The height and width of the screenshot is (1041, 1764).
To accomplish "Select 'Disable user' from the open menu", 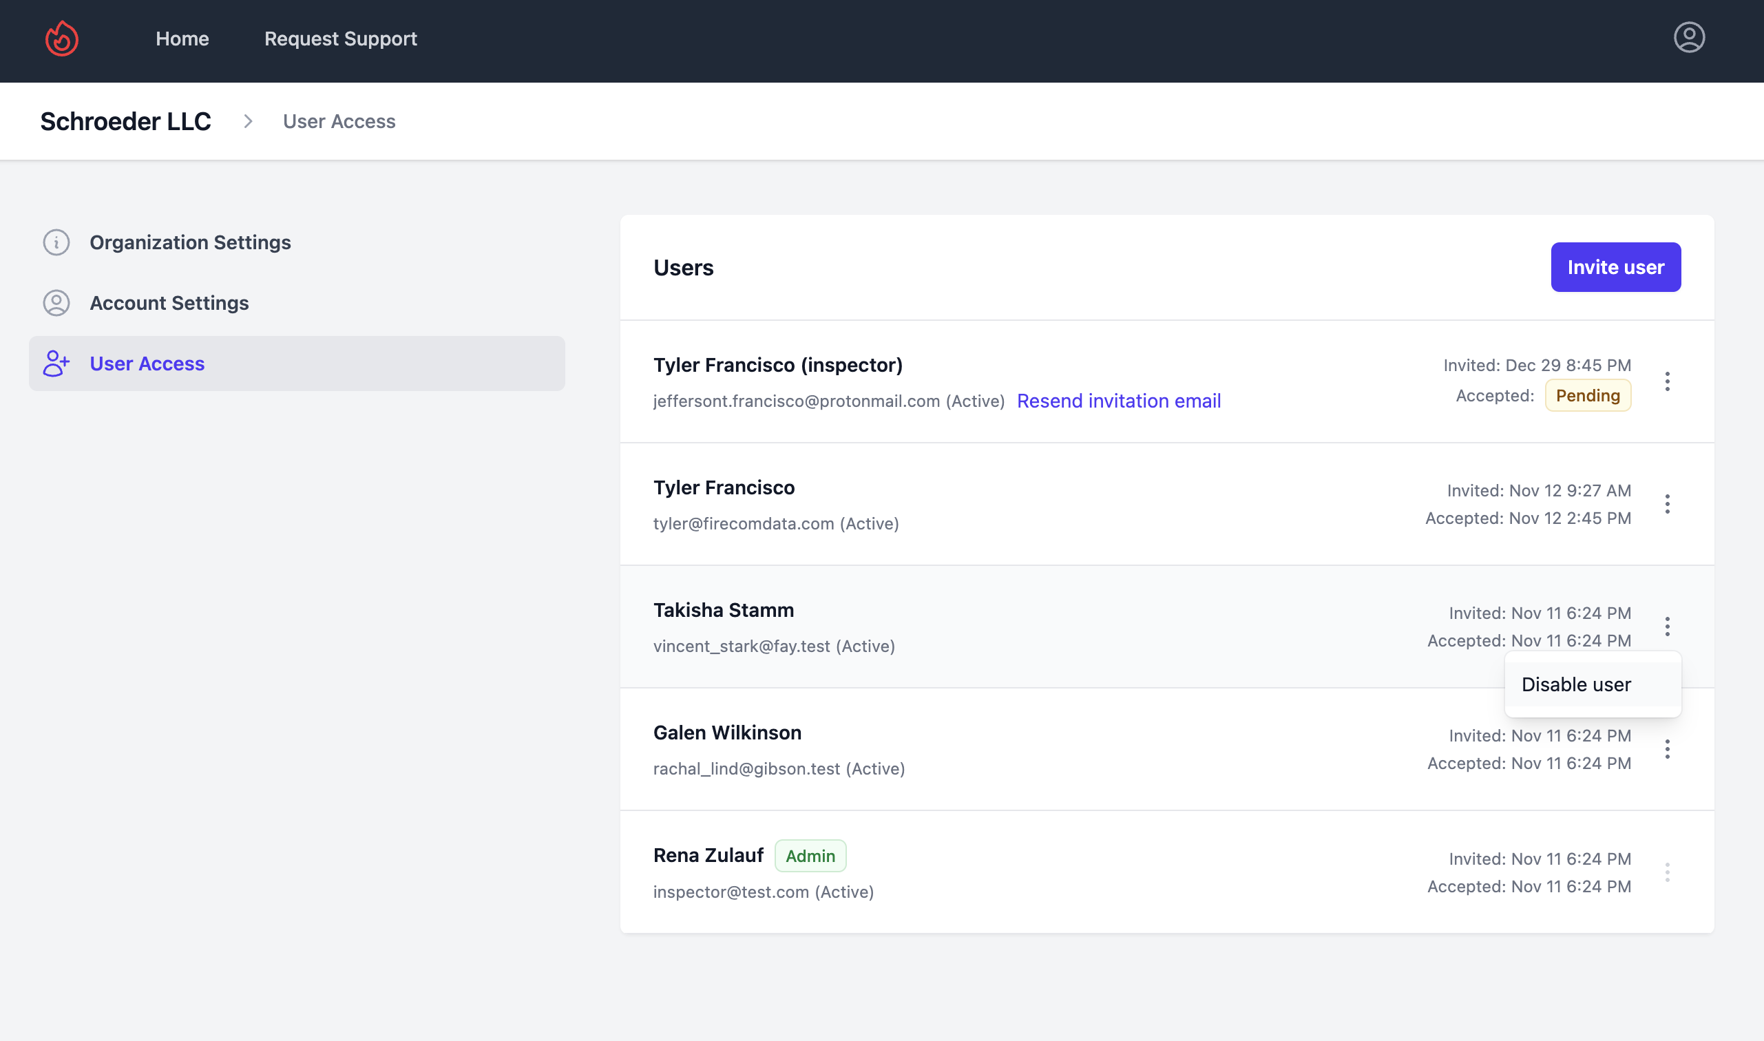I will click(1576, 684).
